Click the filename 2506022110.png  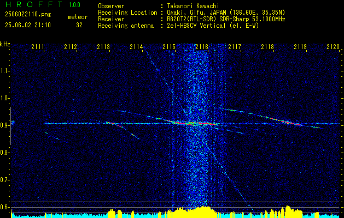[x=28, y=15]
